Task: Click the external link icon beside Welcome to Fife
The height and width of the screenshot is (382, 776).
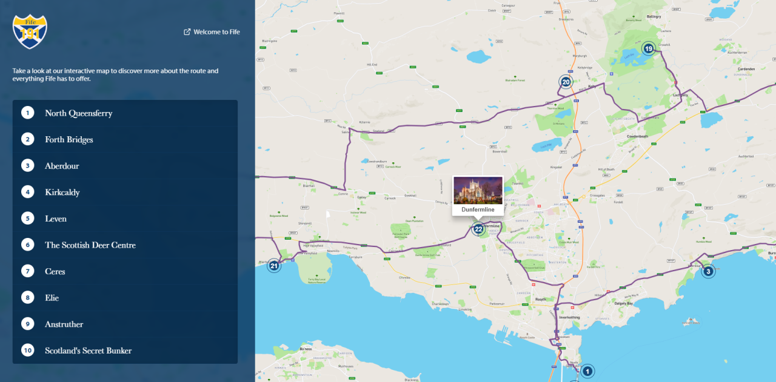Action: pos(186,31)
